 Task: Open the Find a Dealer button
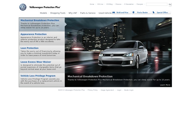(141, 13)
